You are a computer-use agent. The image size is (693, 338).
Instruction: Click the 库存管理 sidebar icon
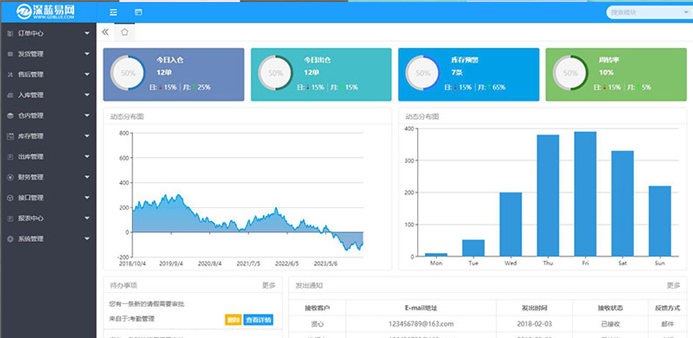10,137
